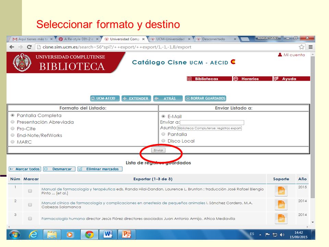The width and height of the screenshot is (329, 247).
Task: Open the Windows Start menu
Action: (14, 234)
